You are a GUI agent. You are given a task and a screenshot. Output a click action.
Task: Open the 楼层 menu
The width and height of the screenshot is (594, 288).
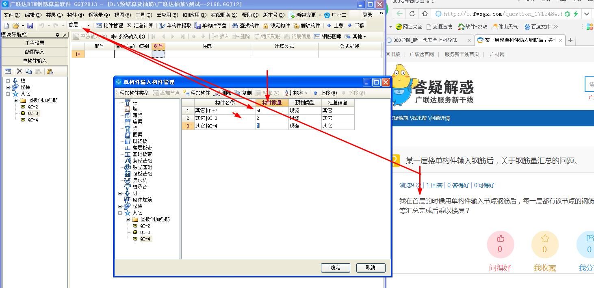click(x=54, y=15)
